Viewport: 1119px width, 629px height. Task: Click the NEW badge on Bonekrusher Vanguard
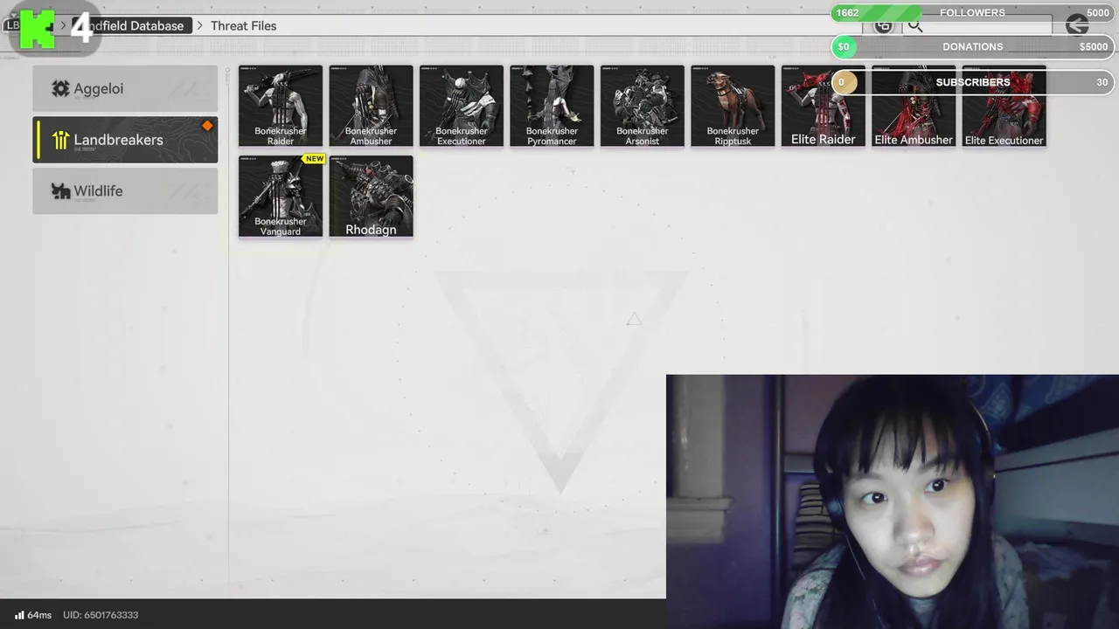[314, 159]
